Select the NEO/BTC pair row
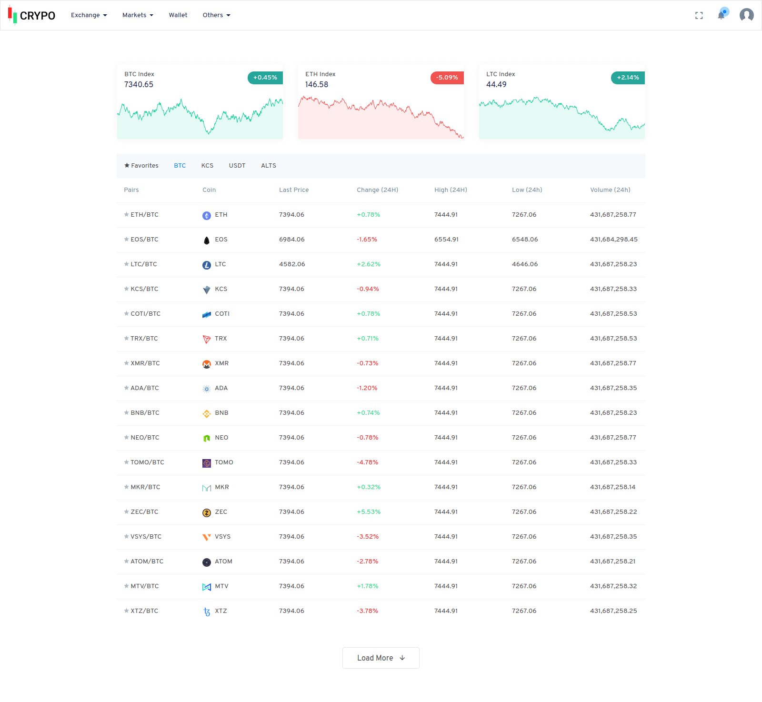Viewport: 762px width, 702px height. point(381,438)
